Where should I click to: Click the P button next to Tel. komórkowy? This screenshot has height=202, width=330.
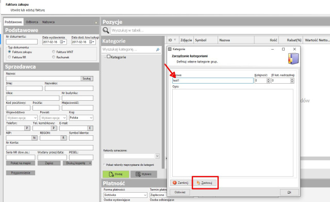(54, 128)
